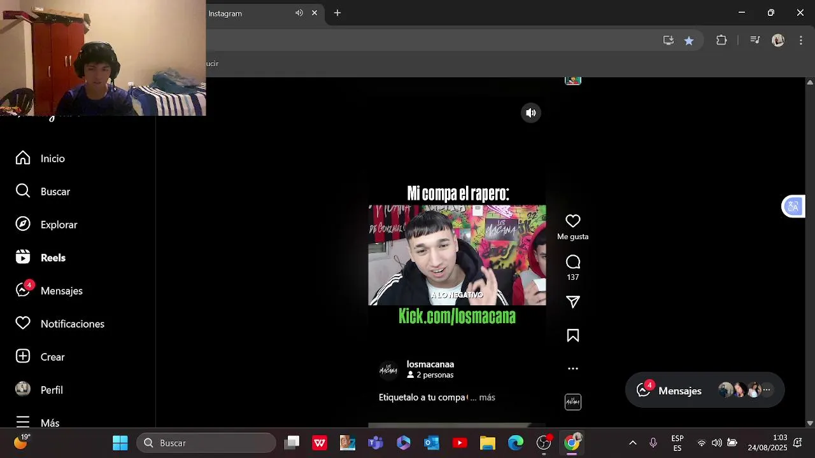
Task: Expand caption with más link
Action: pos(487,398)
